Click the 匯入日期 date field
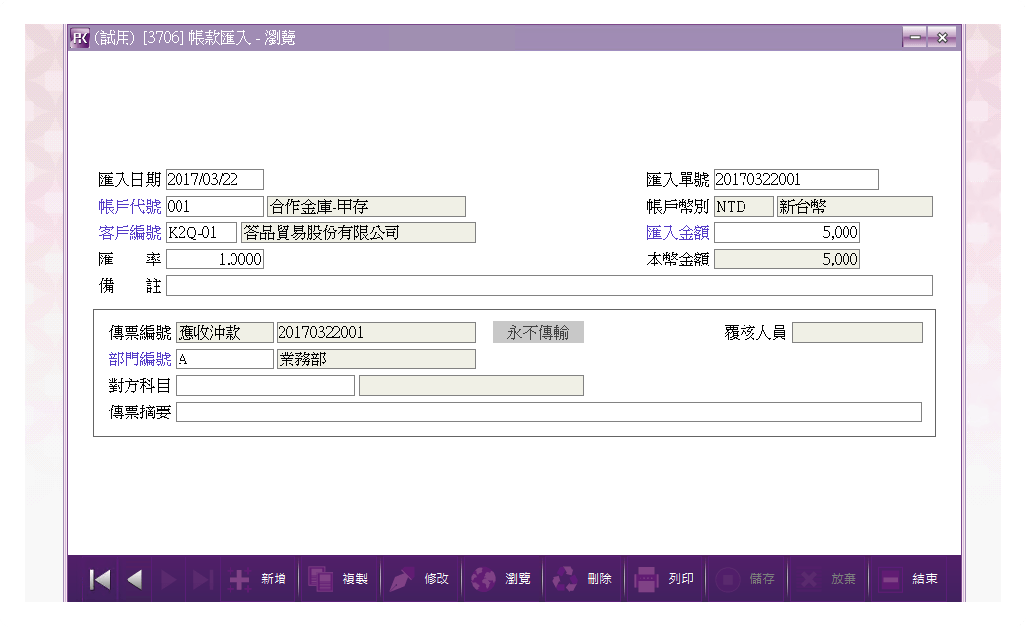This screenshot has height=627, width=1026. (x=215, y=179)
